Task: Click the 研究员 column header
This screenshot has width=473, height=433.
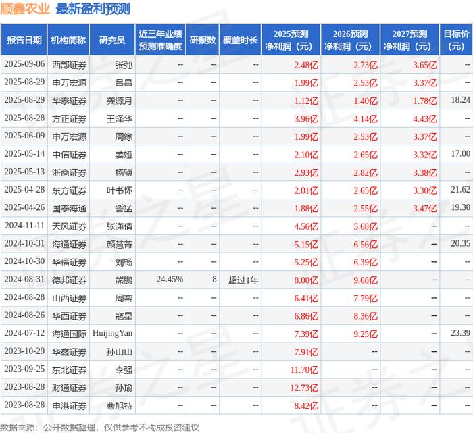Action: click(112, 40)
